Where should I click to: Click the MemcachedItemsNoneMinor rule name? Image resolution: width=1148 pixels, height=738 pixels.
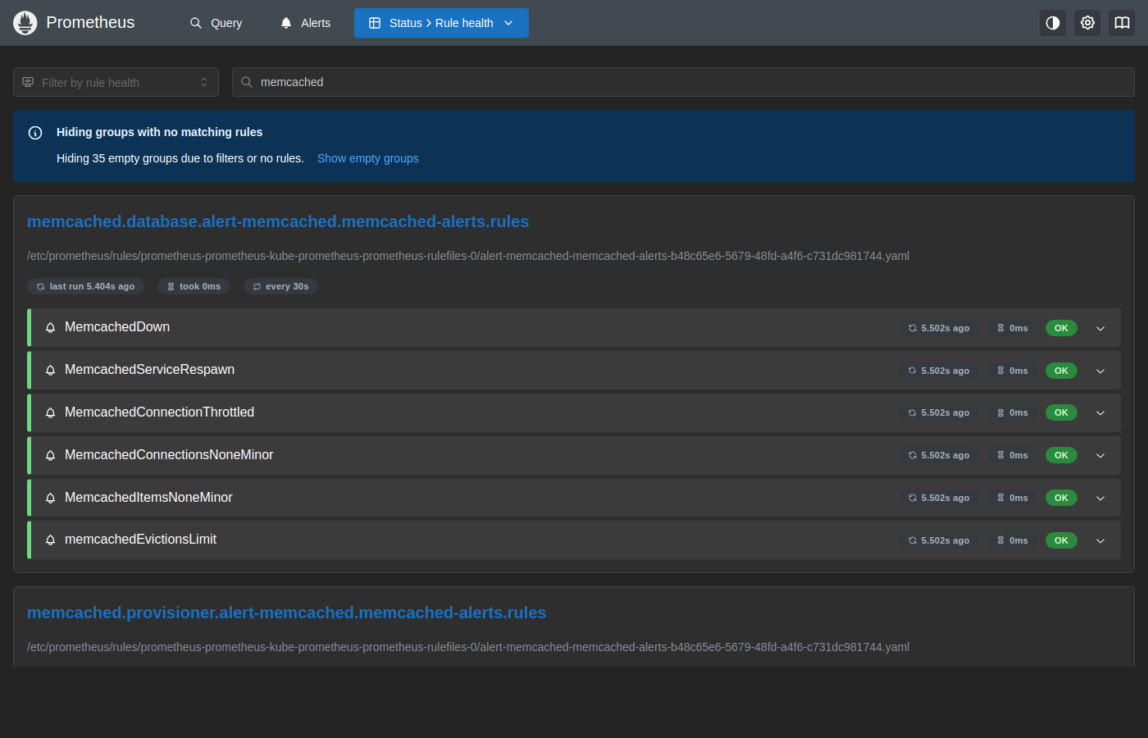point(148,498)
